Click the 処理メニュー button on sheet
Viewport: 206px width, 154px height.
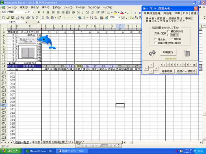coord(27,40)
